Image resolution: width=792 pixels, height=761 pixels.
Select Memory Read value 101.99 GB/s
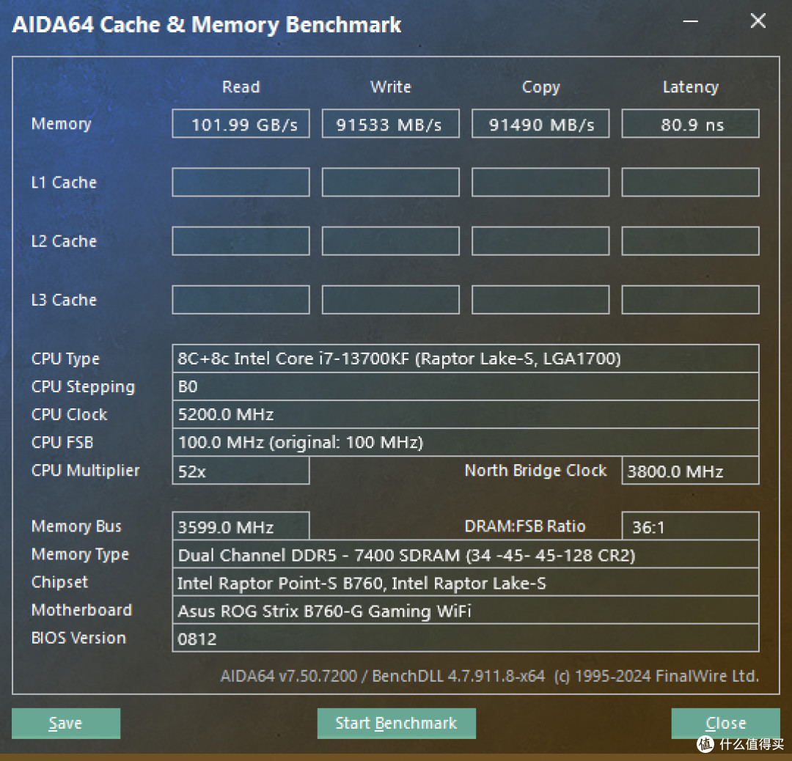(241, 124)
